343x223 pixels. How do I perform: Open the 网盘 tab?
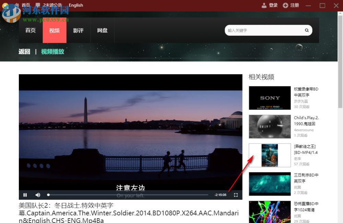click(102, 30)
